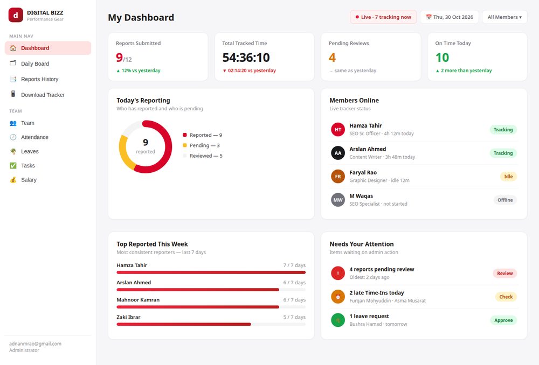Click the orange late Time-Ins alarm icon
This screenshot has height=365, width=539.
coord(338,297)
